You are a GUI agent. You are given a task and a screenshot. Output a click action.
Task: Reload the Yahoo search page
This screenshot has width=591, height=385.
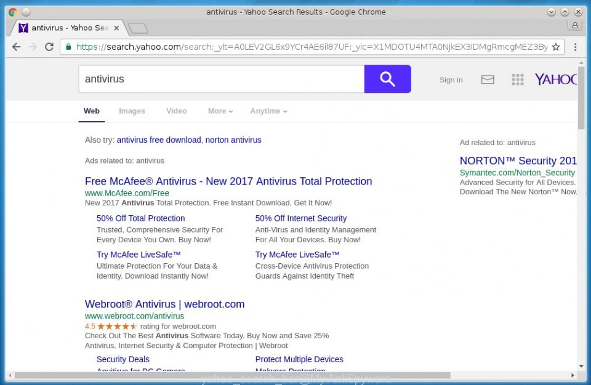[49, 47]
